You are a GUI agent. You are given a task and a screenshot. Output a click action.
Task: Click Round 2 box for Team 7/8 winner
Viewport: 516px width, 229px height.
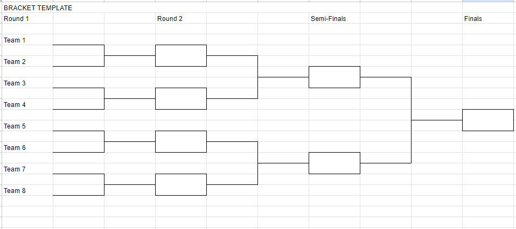[181, 184]
